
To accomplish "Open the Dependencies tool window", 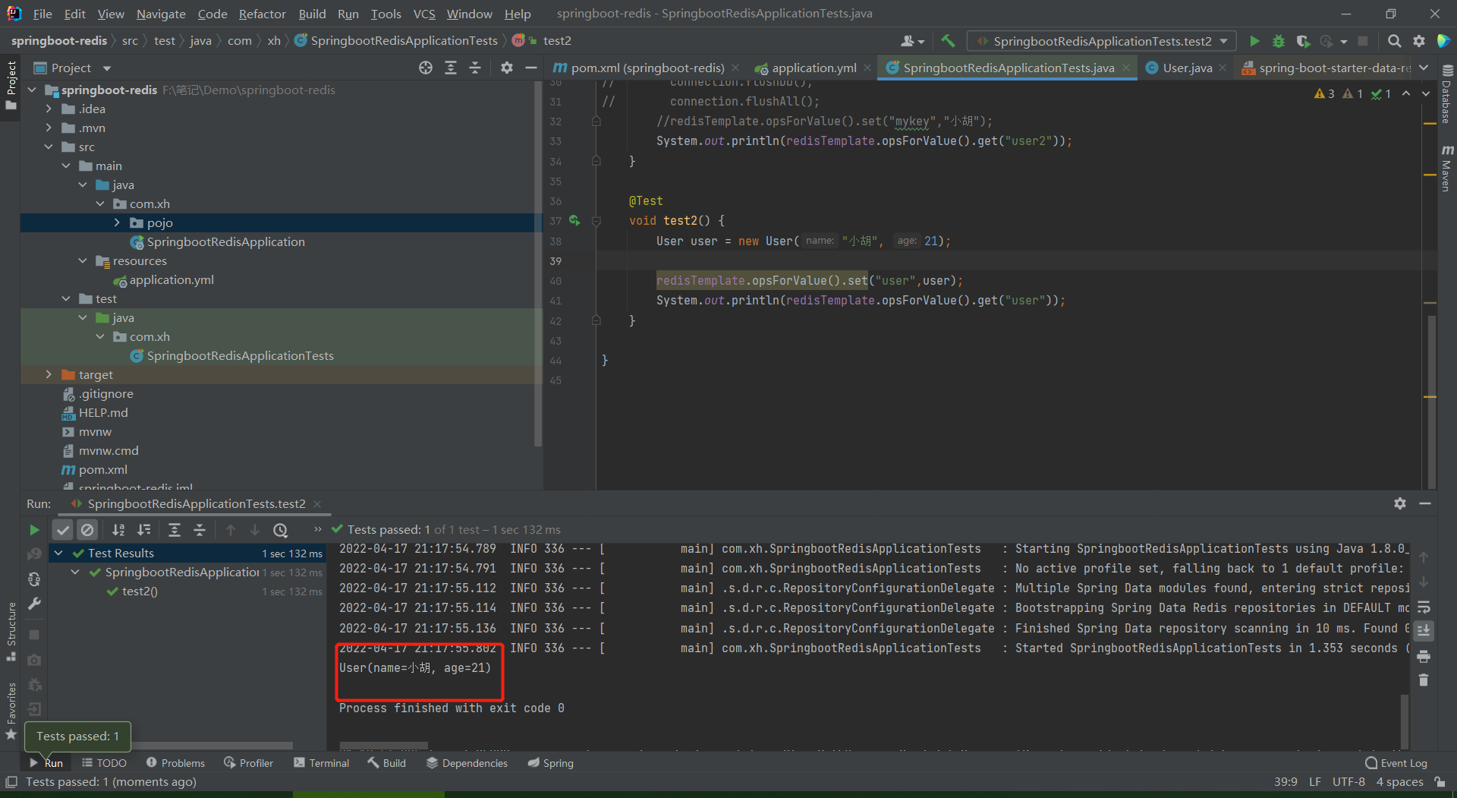I will tap(467, 763).
